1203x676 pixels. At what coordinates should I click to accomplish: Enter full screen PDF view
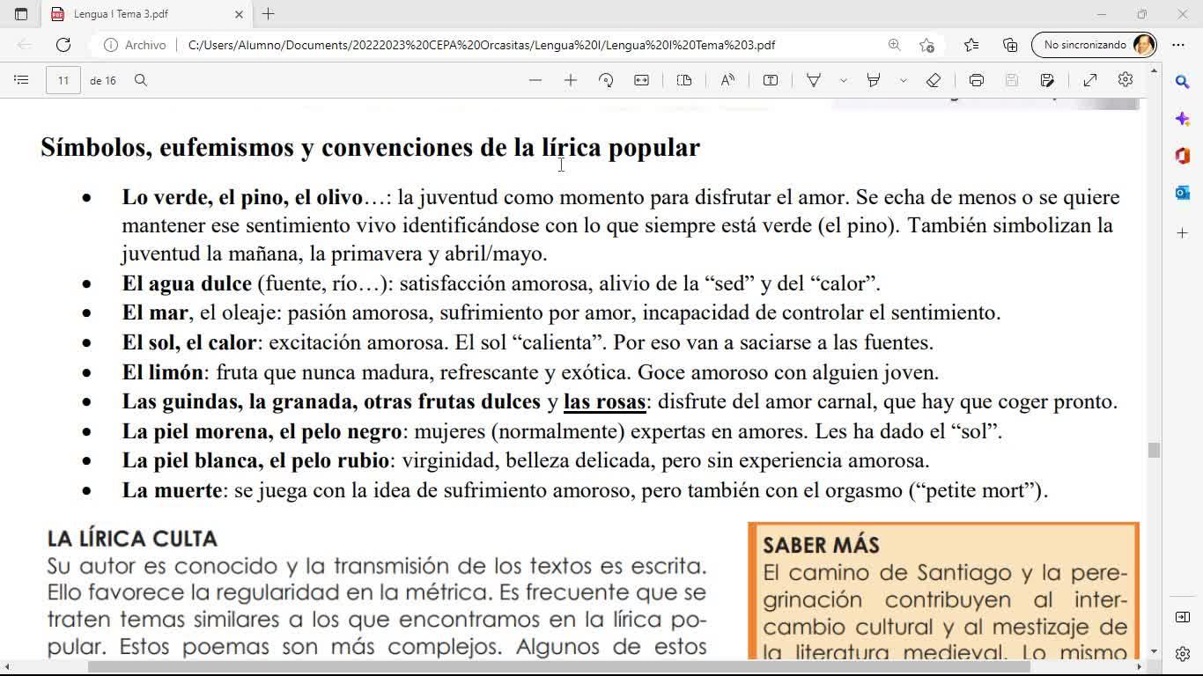[x=1090, y=80]
